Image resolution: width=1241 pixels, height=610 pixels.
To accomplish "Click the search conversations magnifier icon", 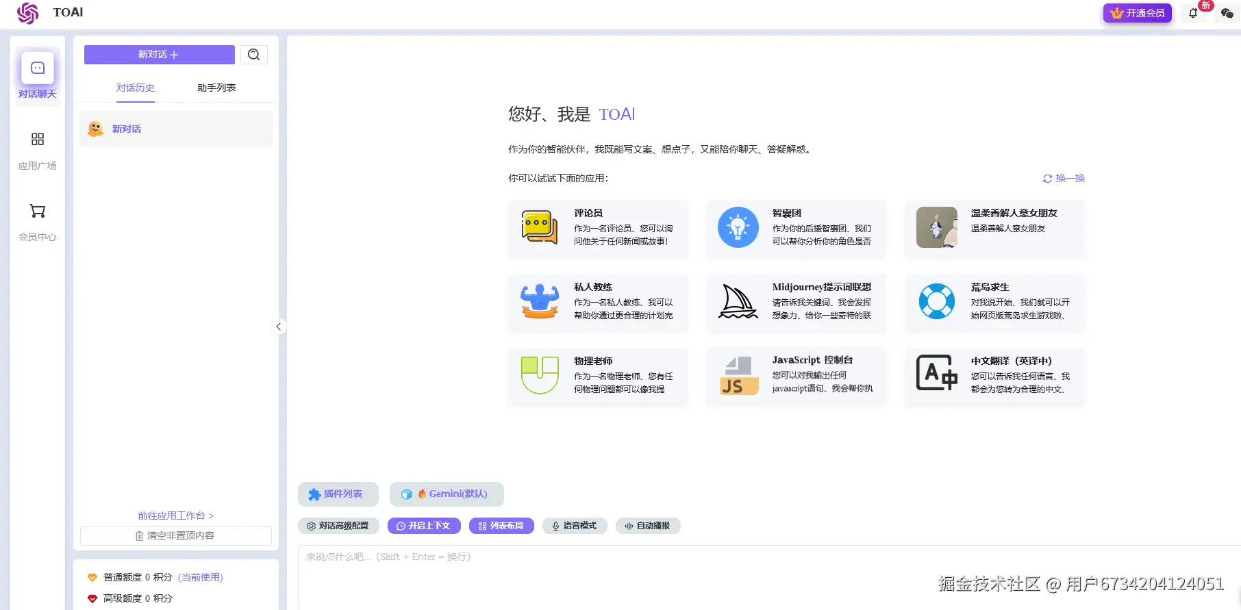I will pyautogui.click(x=254, y=55).
